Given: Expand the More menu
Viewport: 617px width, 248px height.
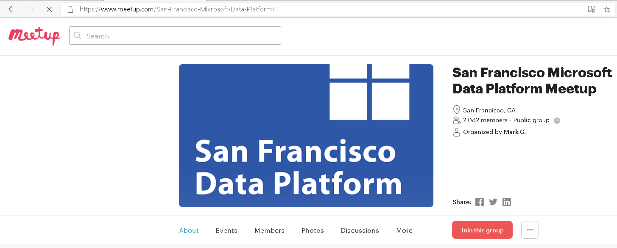Looking at the screenshot, I should pyautogui.click(x=404, y=231).
